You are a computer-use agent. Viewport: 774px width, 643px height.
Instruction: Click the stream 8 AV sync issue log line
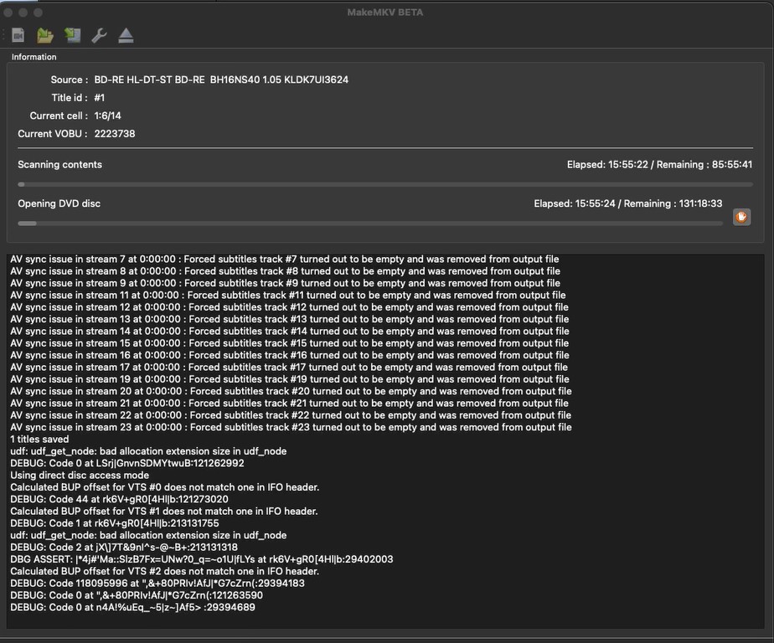click(285, 271)
